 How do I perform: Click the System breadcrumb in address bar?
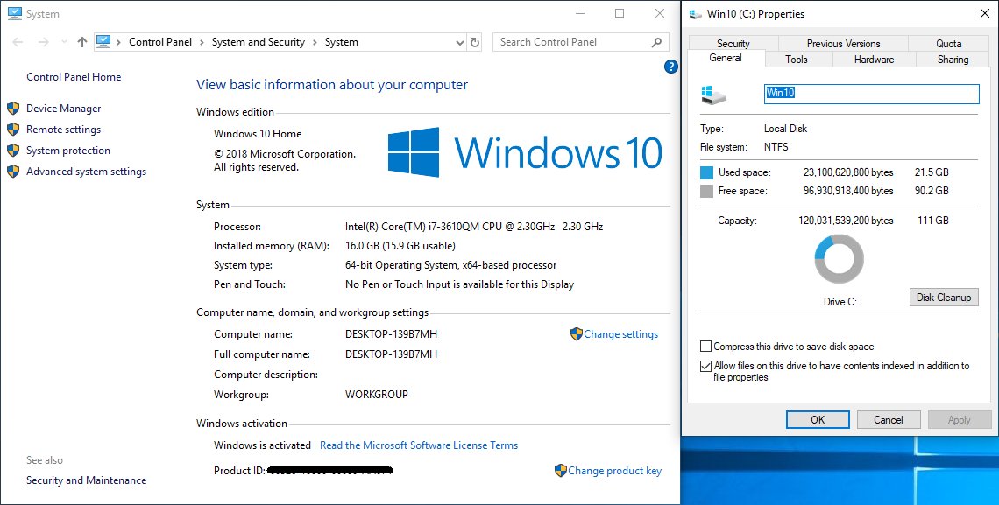click(342, 42)
